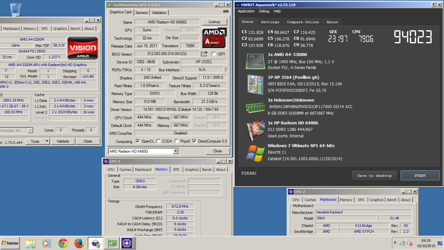Click the Validate button in CPU-Z

pos(63,141)
